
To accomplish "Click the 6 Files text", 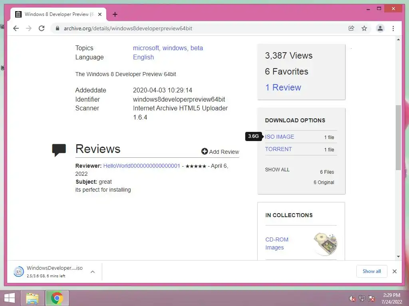I will coord(327,172).
